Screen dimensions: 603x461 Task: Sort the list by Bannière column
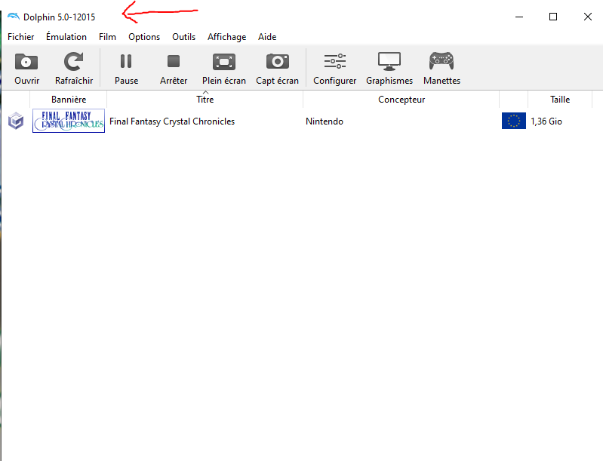[69, 100]
